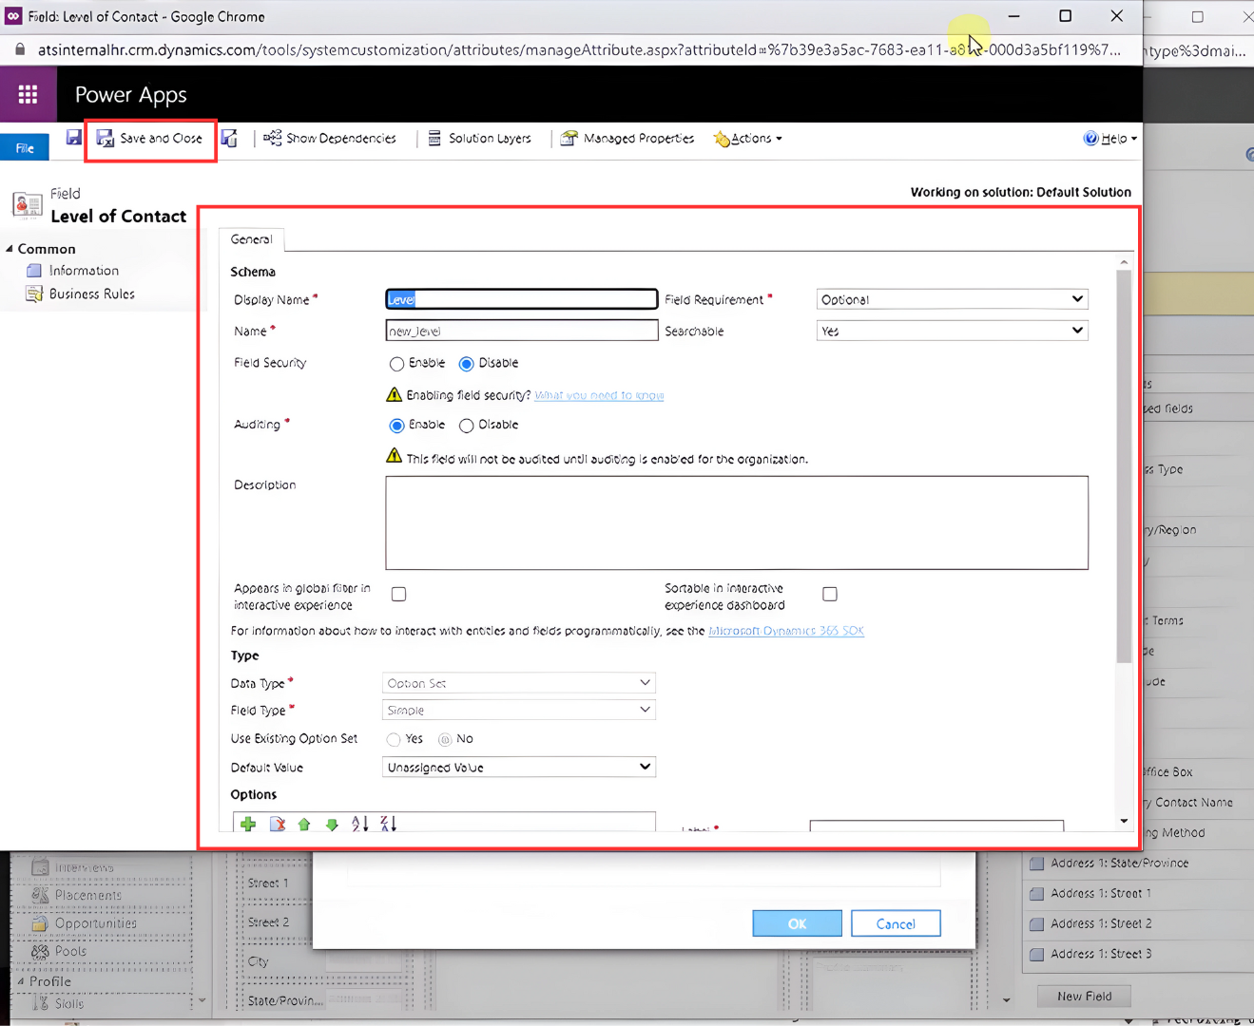The width and height of the screenshot is (1254, 1026).
Task: Open Solution Layers
Action: coord(479,139)
